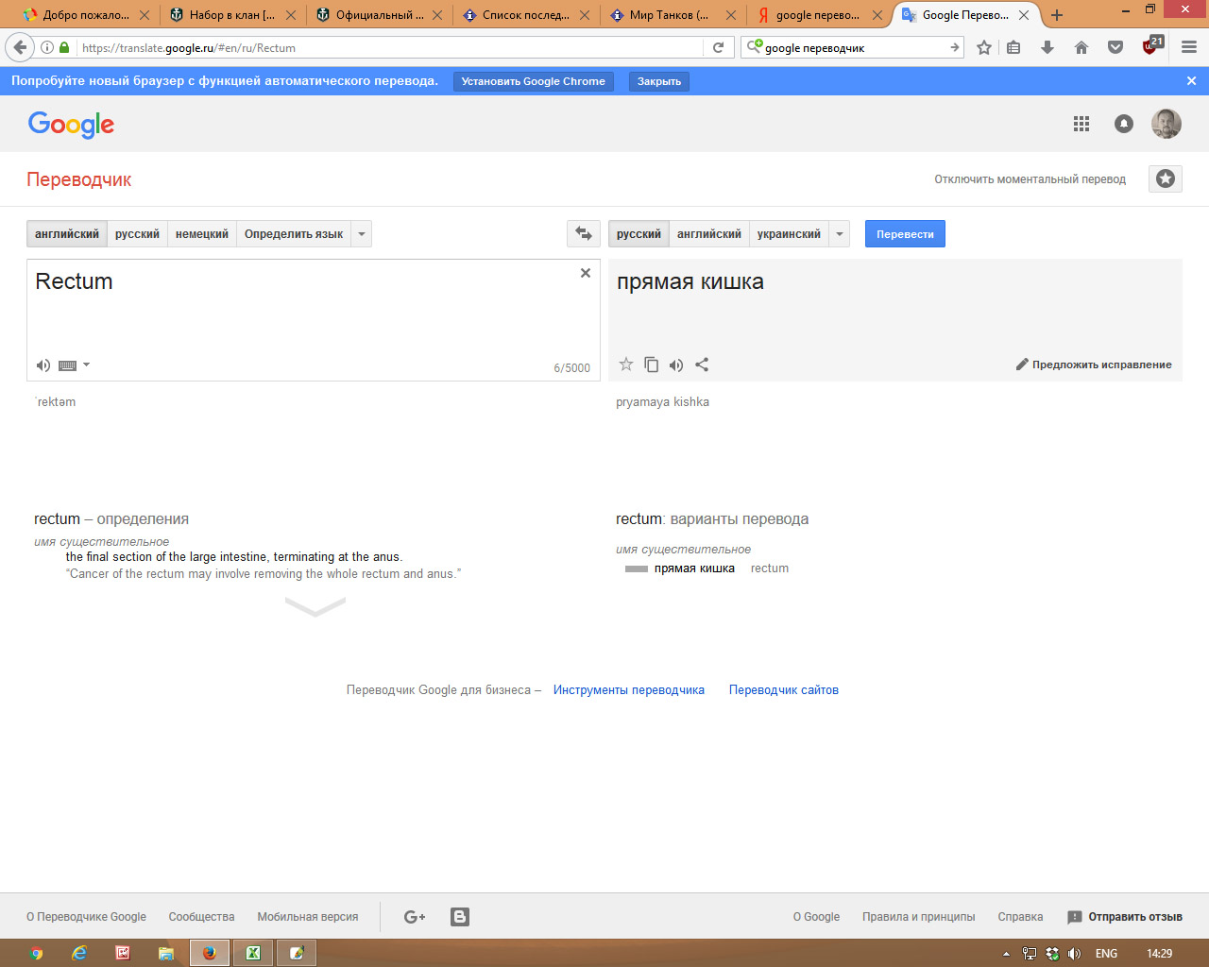Screen dimensions: 1209x967
Task: Open the phrasebook star button
Action: [x=1166, y=178]
